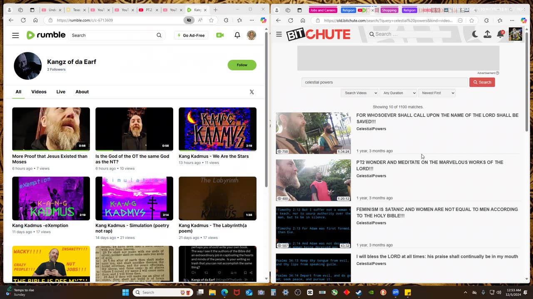This screenshot has height=299, width=533.
Task: Refresh the BitChute browser page
Action: pyautogui.click(x=290, y=20)
